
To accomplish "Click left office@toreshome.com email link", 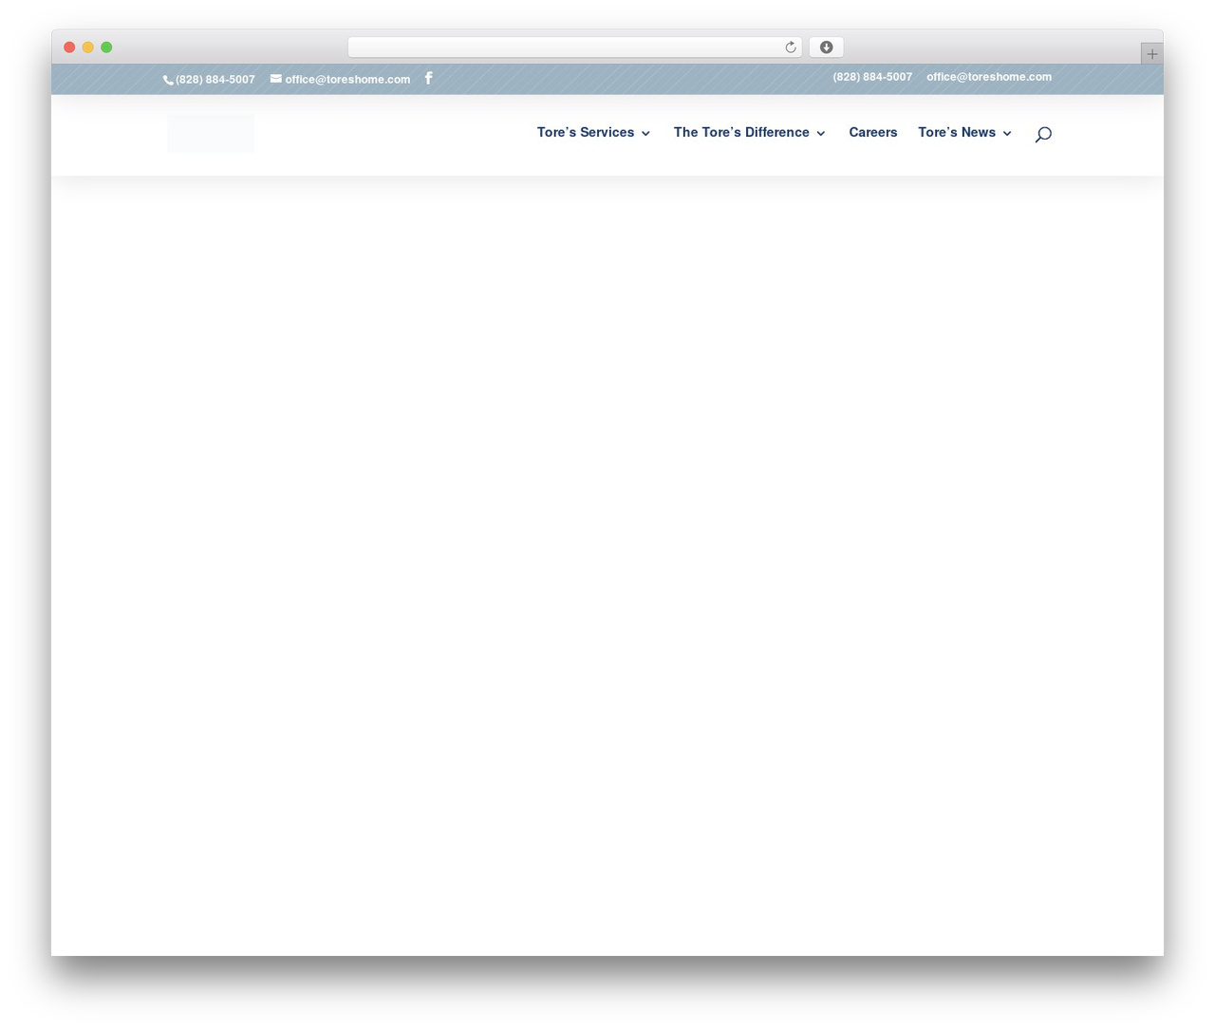I will point(347,80).
